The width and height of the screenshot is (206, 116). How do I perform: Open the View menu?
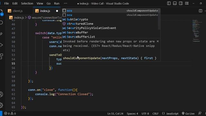(40, 4)
